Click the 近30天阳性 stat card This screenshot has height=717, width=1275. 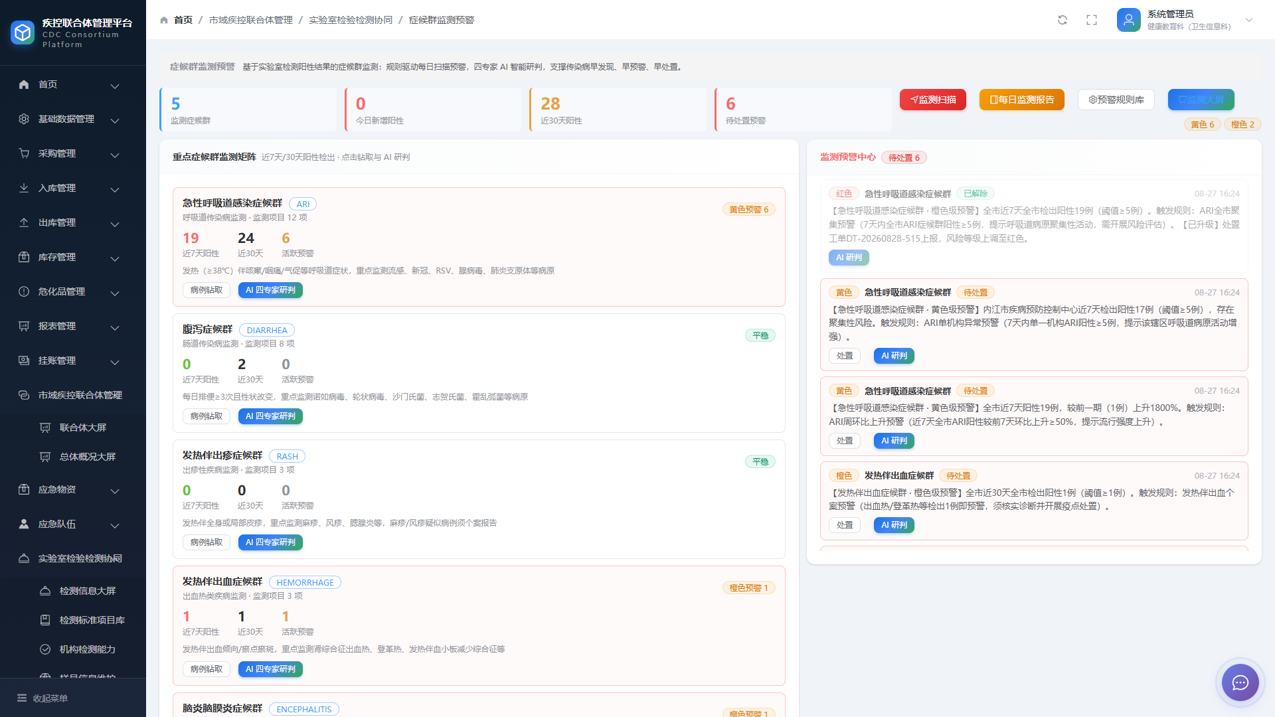pyautogui.click(x=618, y=110)
